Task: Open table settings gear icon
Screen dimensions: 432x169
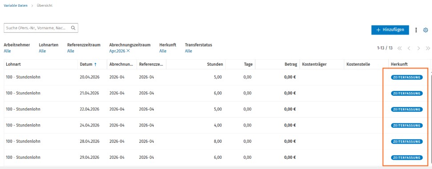Action: pos(425,30)
